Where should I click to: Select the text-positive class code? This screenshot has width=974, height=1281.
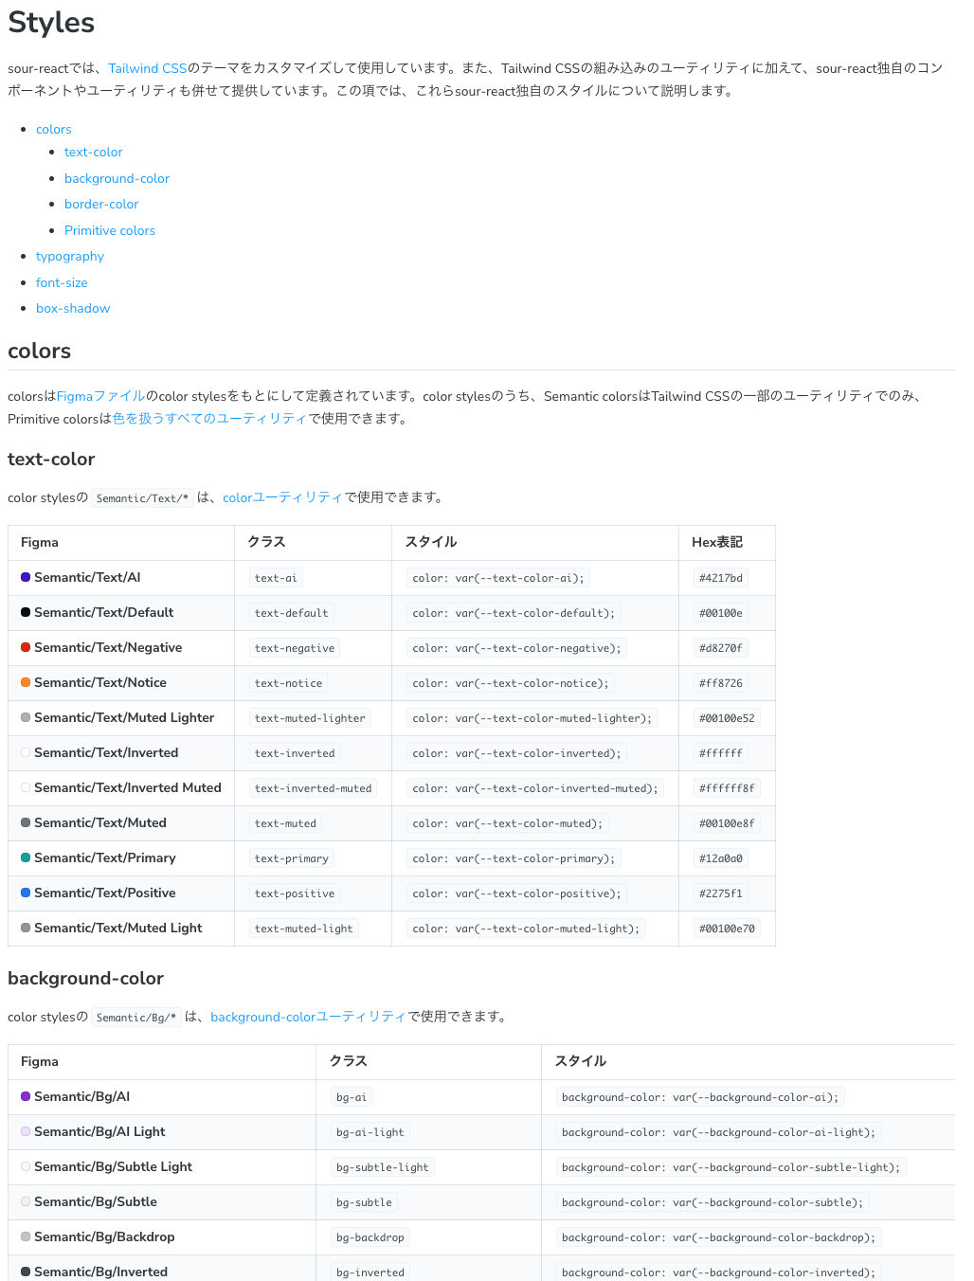[295, 893]
